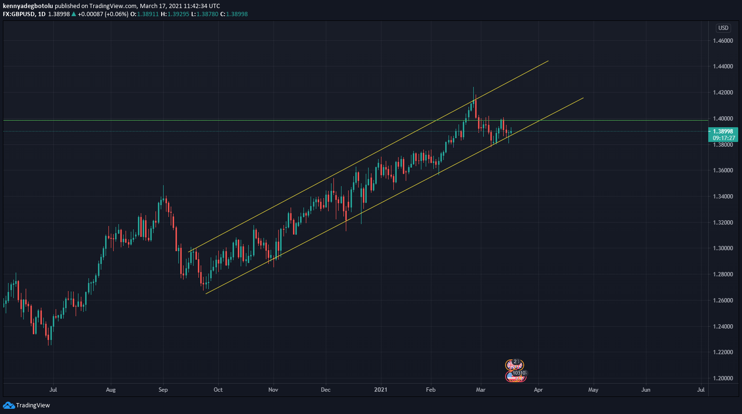Click the USD currency label on price scale
The width and height of the screenshot is (742, 414).
click(x=723, y=28)
